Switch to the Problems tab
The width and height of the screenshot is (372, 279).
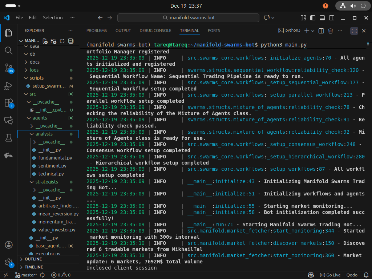tap(97, 31)
